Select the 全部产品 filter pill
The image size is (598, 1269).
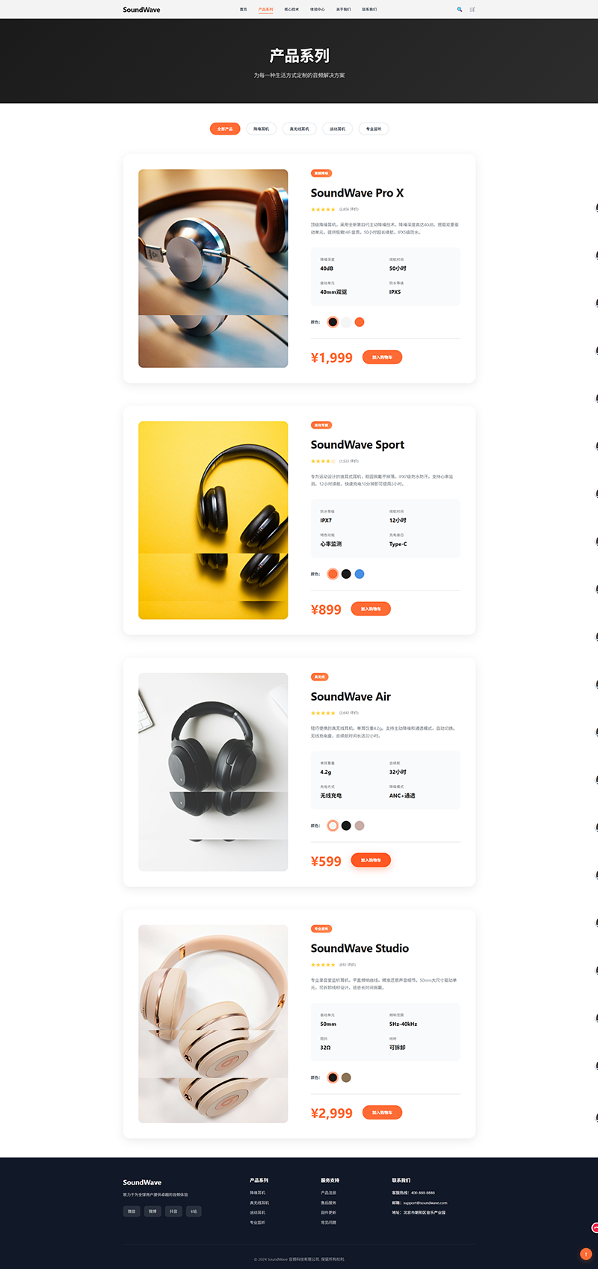tap(225, 129)
